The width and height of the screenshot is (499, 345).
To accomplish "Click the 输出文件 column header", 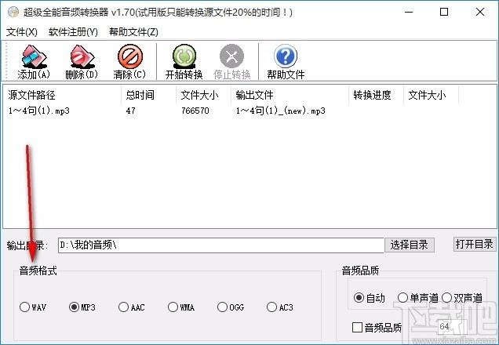I will click(290, 95).
